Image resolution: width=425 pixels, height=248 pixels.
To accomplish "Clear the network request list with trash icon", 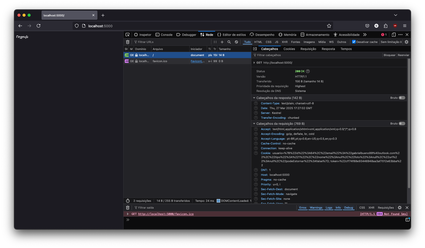I will pyautogui.click(x=128, y=42).
